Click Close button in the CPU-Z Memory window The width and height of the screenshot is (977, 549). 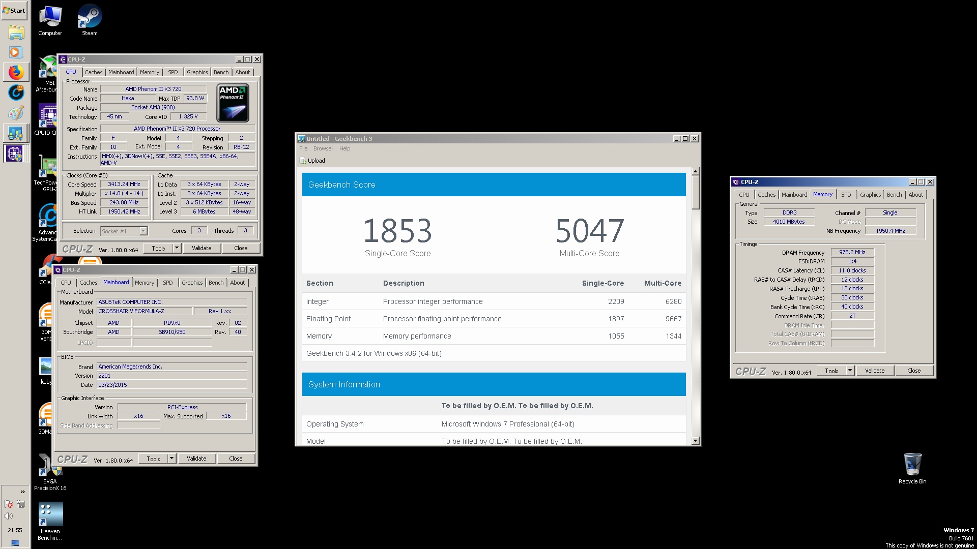[914, 371]
